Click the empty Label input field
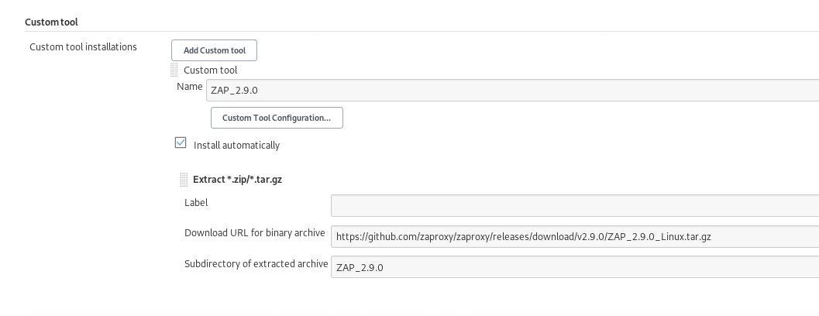 [x=575, y=205]
